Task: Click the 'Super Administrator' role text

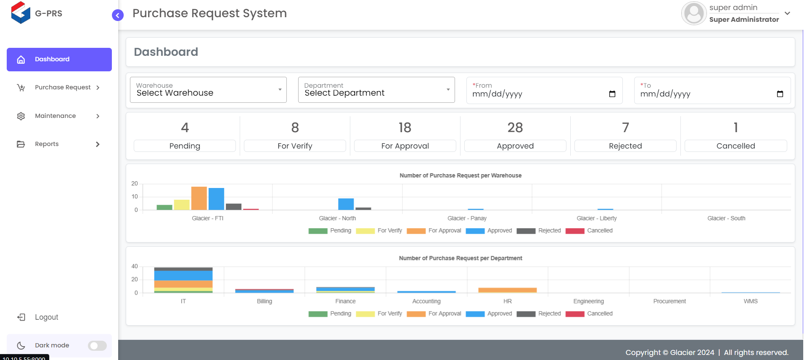Action: pos(744,20)
